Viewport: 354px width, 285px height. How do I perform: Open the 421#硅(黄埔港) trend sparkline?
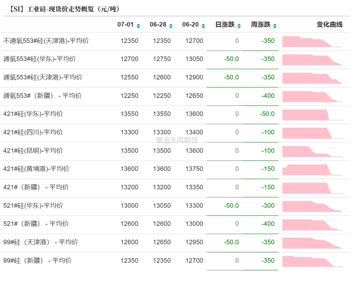pos(312,170)
